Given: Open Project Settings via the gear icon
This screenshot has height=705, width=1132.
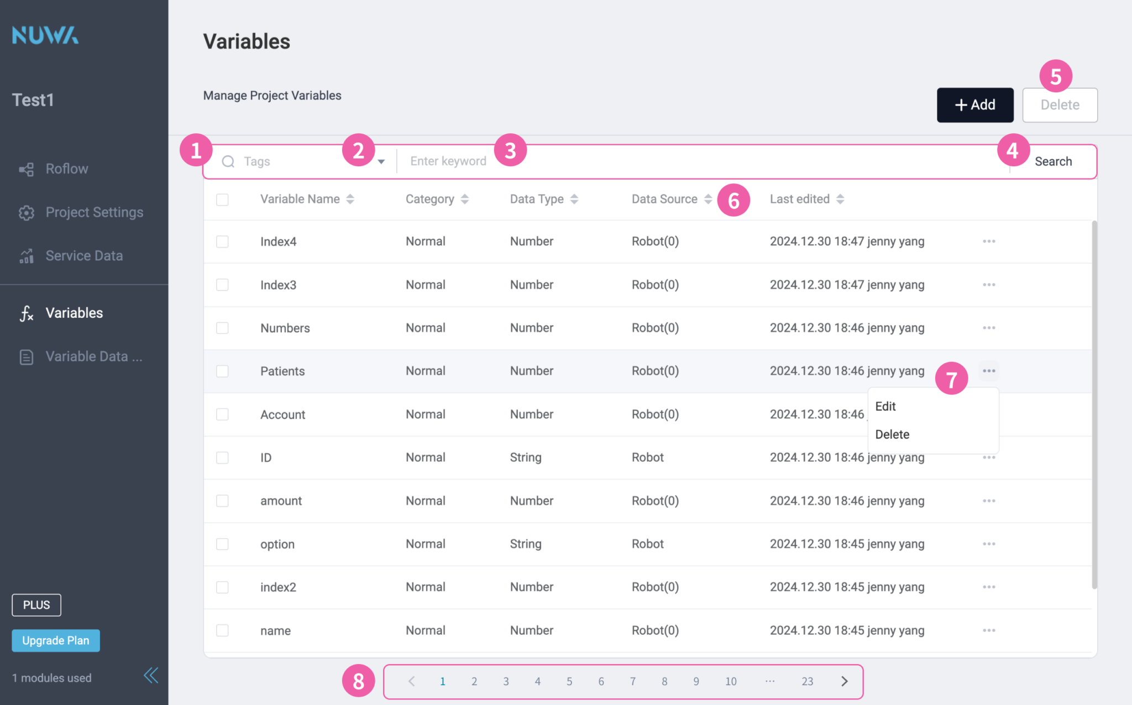Looking at the screenshot, I should 25,212.
